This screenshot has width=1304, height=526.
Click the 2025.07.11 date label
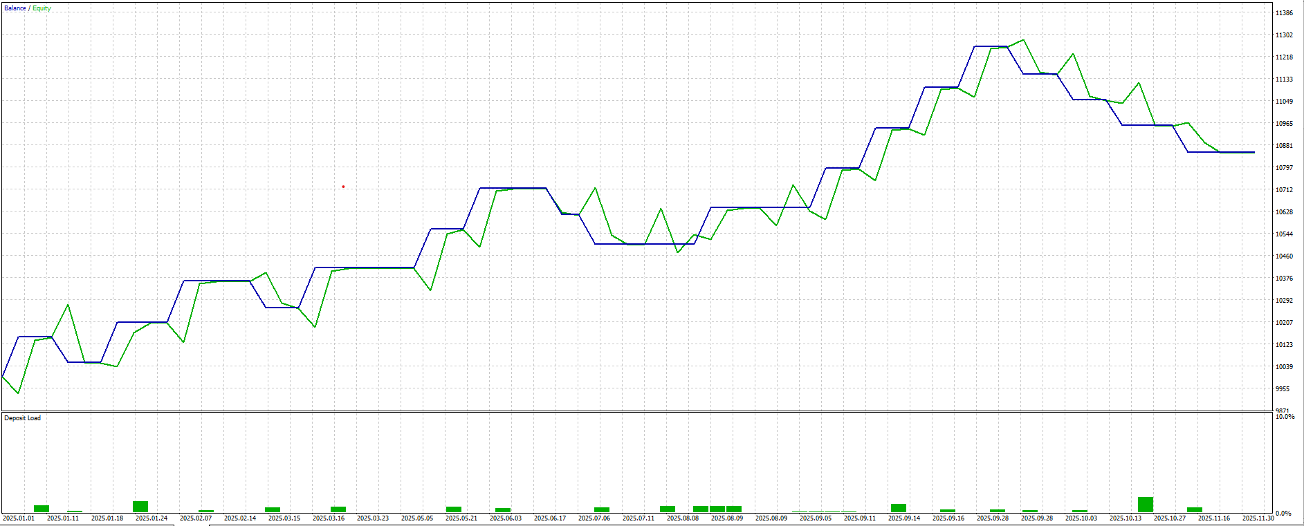(x=639, y=518)
